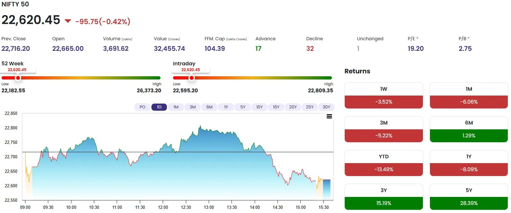Click the P/E value 19.20
This screenshot has height=213, width=511.
click(416, 49)
